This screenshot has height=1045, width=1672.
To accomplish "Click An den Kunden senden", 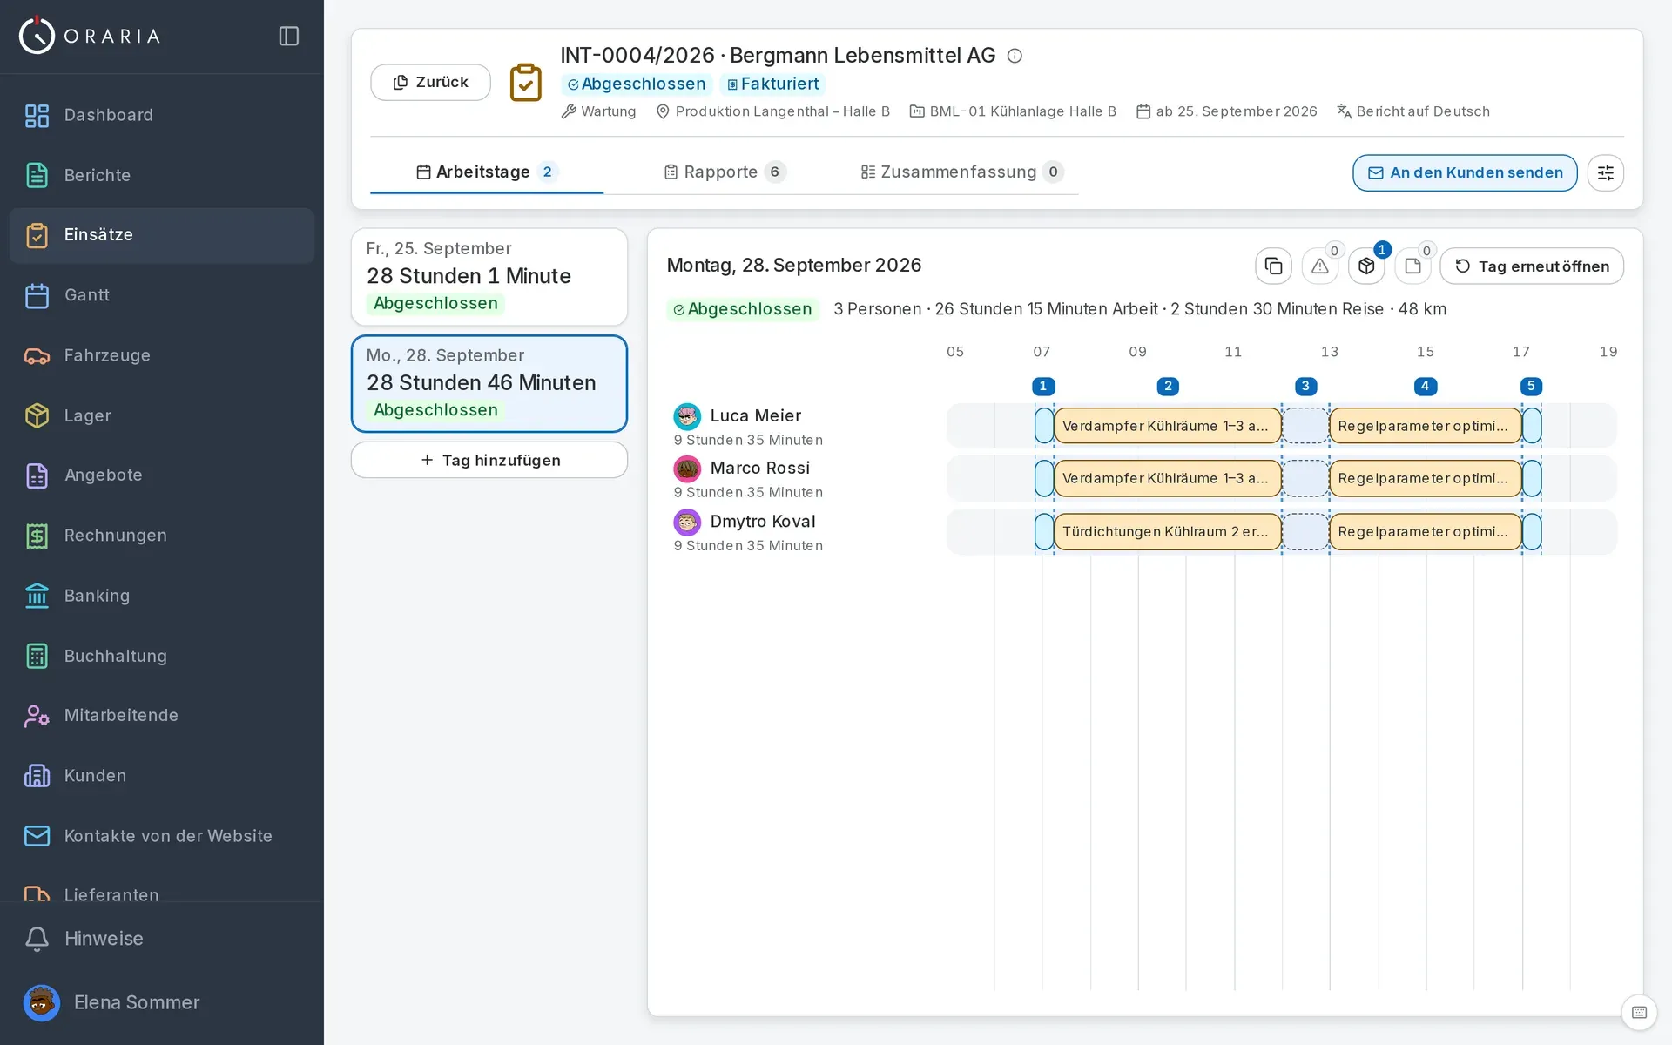I will click(x=1465, y=172).
